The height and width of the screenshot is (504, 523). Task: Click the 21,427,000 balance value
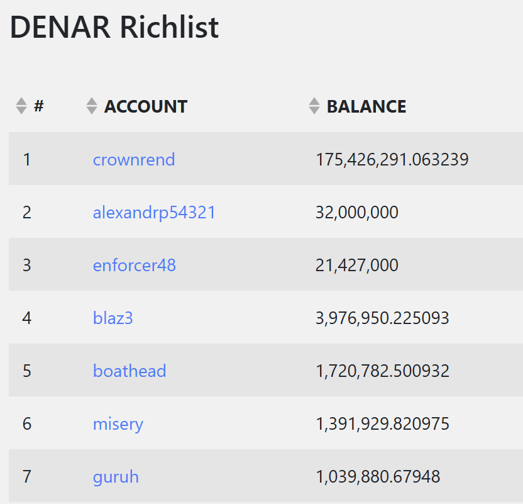pos(357,266)
